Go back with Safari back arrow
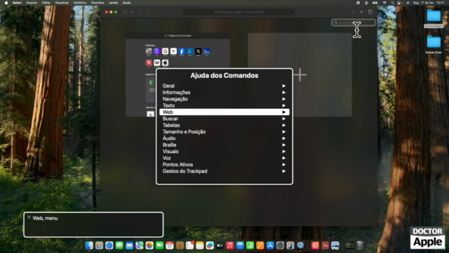449x253 pixels. point(140,12)
